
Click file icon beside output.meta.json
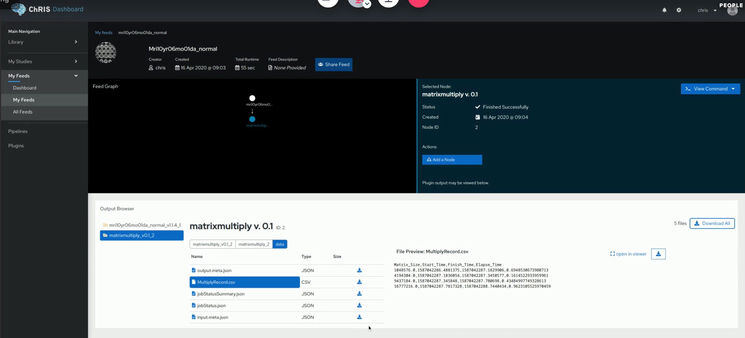pyautogui.click(x=194, y=270)
